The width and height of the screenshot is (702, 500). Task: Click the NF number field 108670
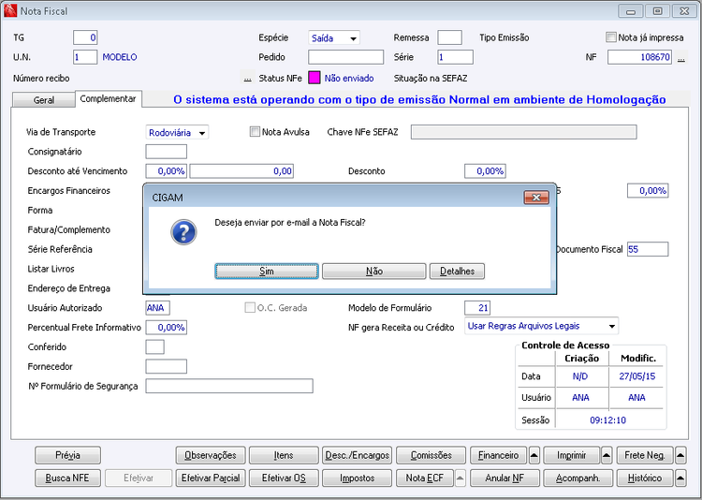[639, 57]
